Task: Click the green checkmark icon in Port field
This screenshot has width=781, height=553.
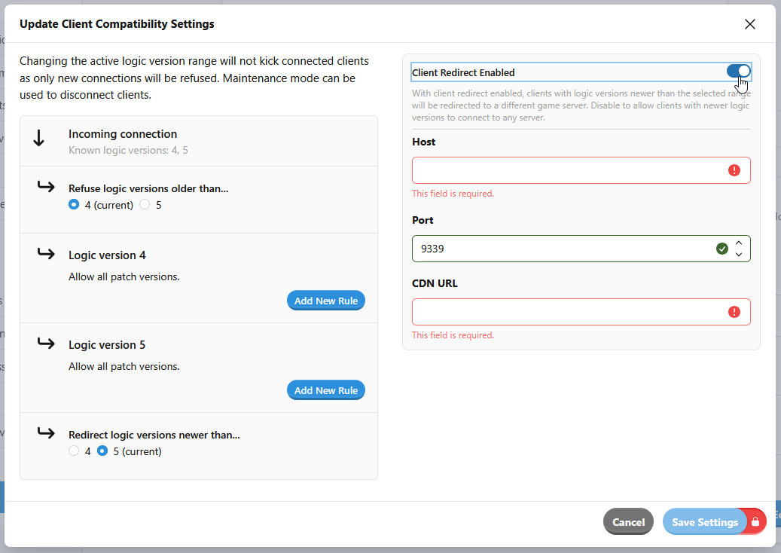Action: pyautogui.click(x=722, y=249)
